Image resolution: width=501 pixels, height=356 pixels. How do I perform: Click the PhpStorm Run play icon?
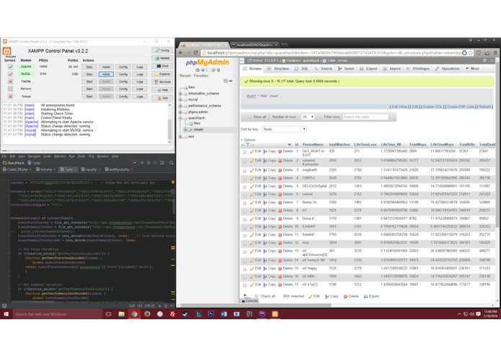point(142,163)
